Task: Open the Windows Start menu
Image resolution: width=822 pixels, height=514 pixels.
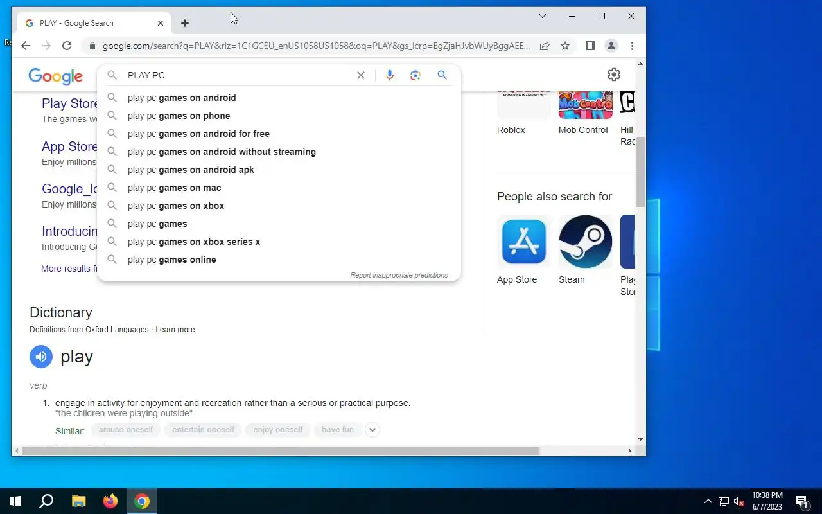Action: [15, 501]
